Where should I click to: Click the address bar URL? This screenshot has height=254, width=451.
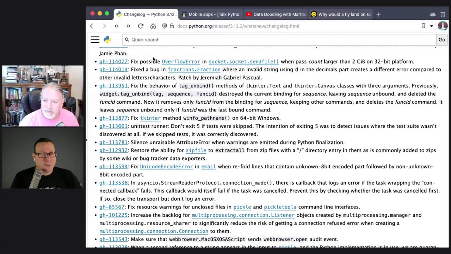click(x=238, y=26)
